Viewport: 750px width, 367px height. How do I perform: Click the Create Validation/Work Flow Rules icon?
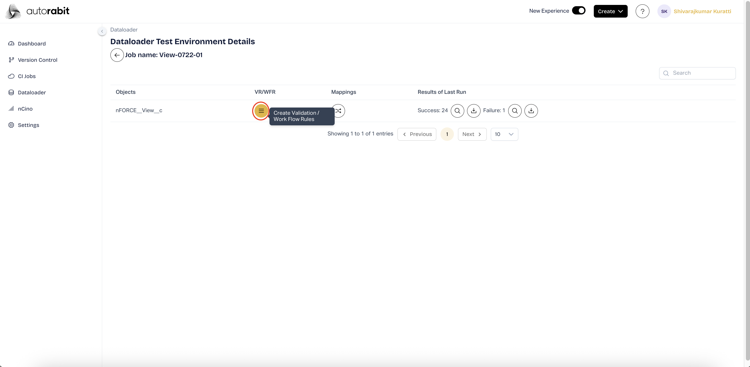point(261,111)
